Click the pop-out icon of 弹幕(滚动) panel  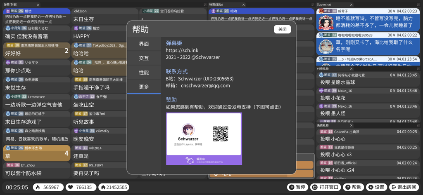313,5
